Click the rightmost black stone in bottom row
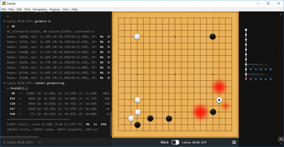The image size is (284, 147). coord(169,119)
